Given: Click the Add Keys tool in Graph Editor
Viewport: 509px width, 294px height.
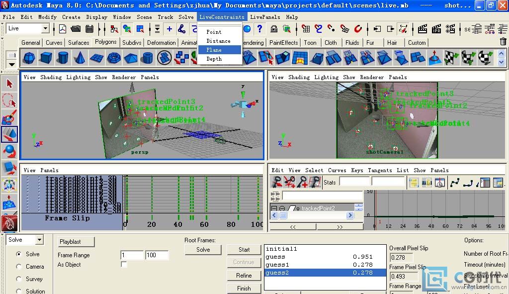Looking at the screenshot, I should pyautogui.click(x=302, y=182).
